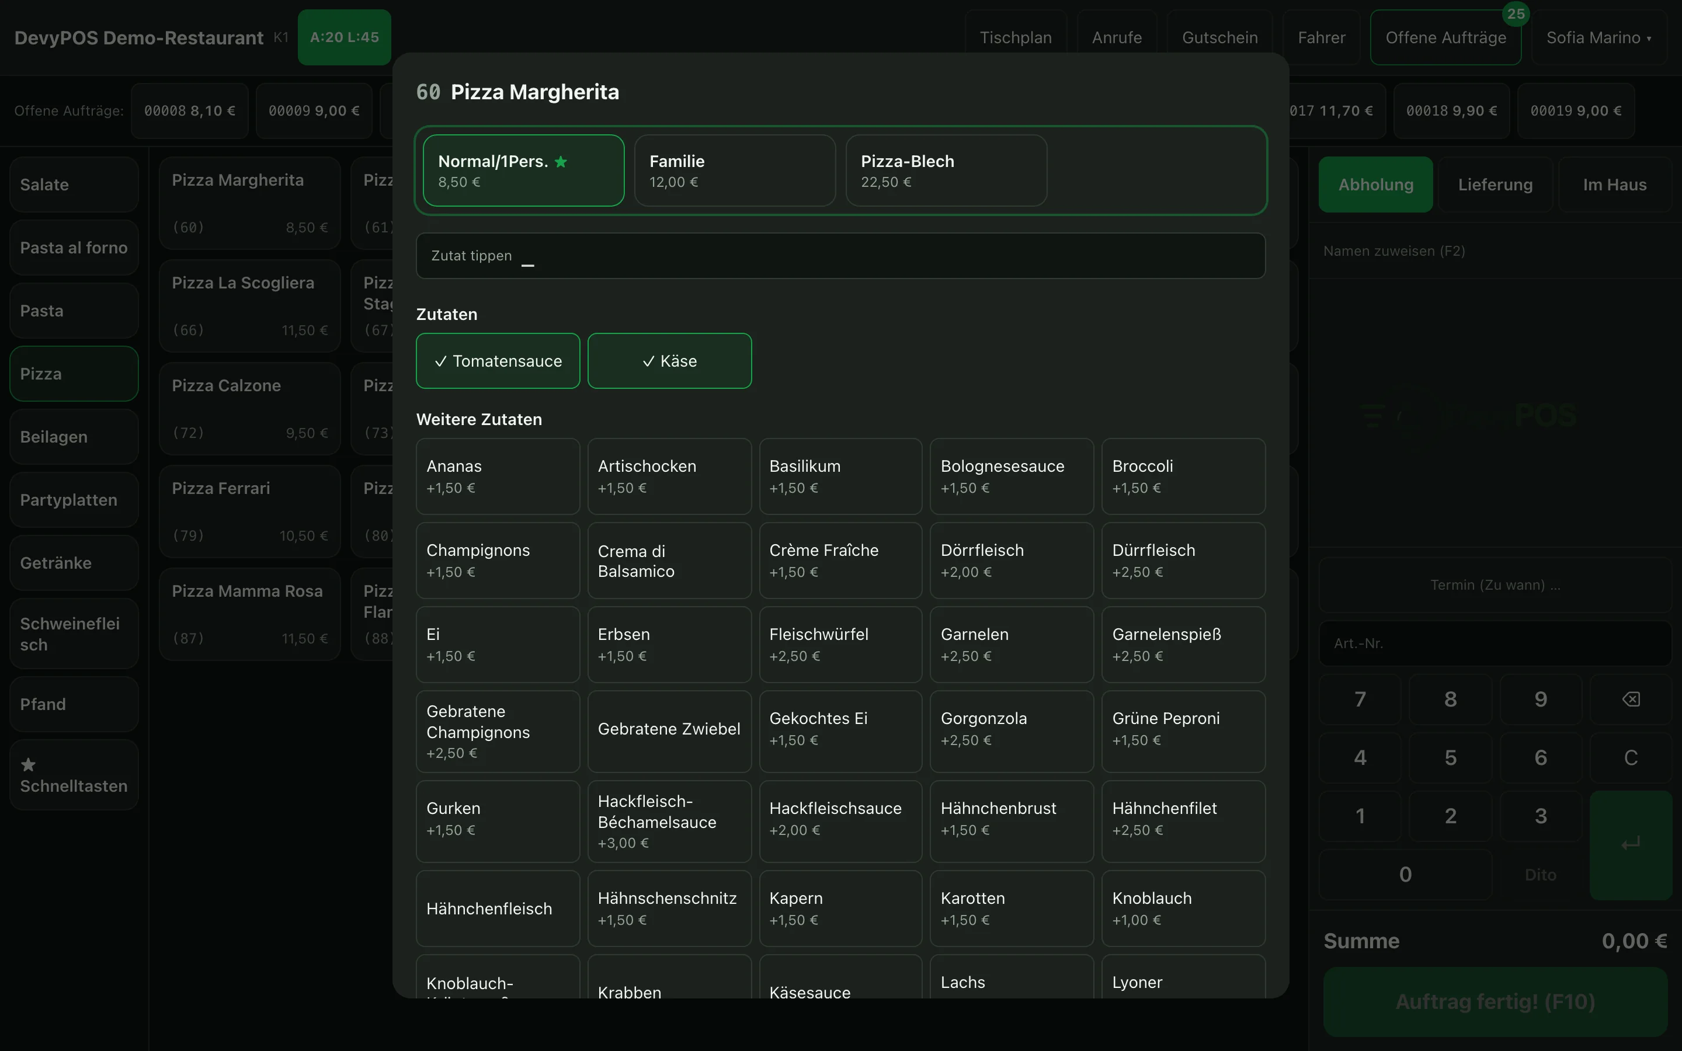This screenshot has width=1682, height=1051.
Task: Add Hackfleischsauce as extra ingredient
Action: point(840,822)
